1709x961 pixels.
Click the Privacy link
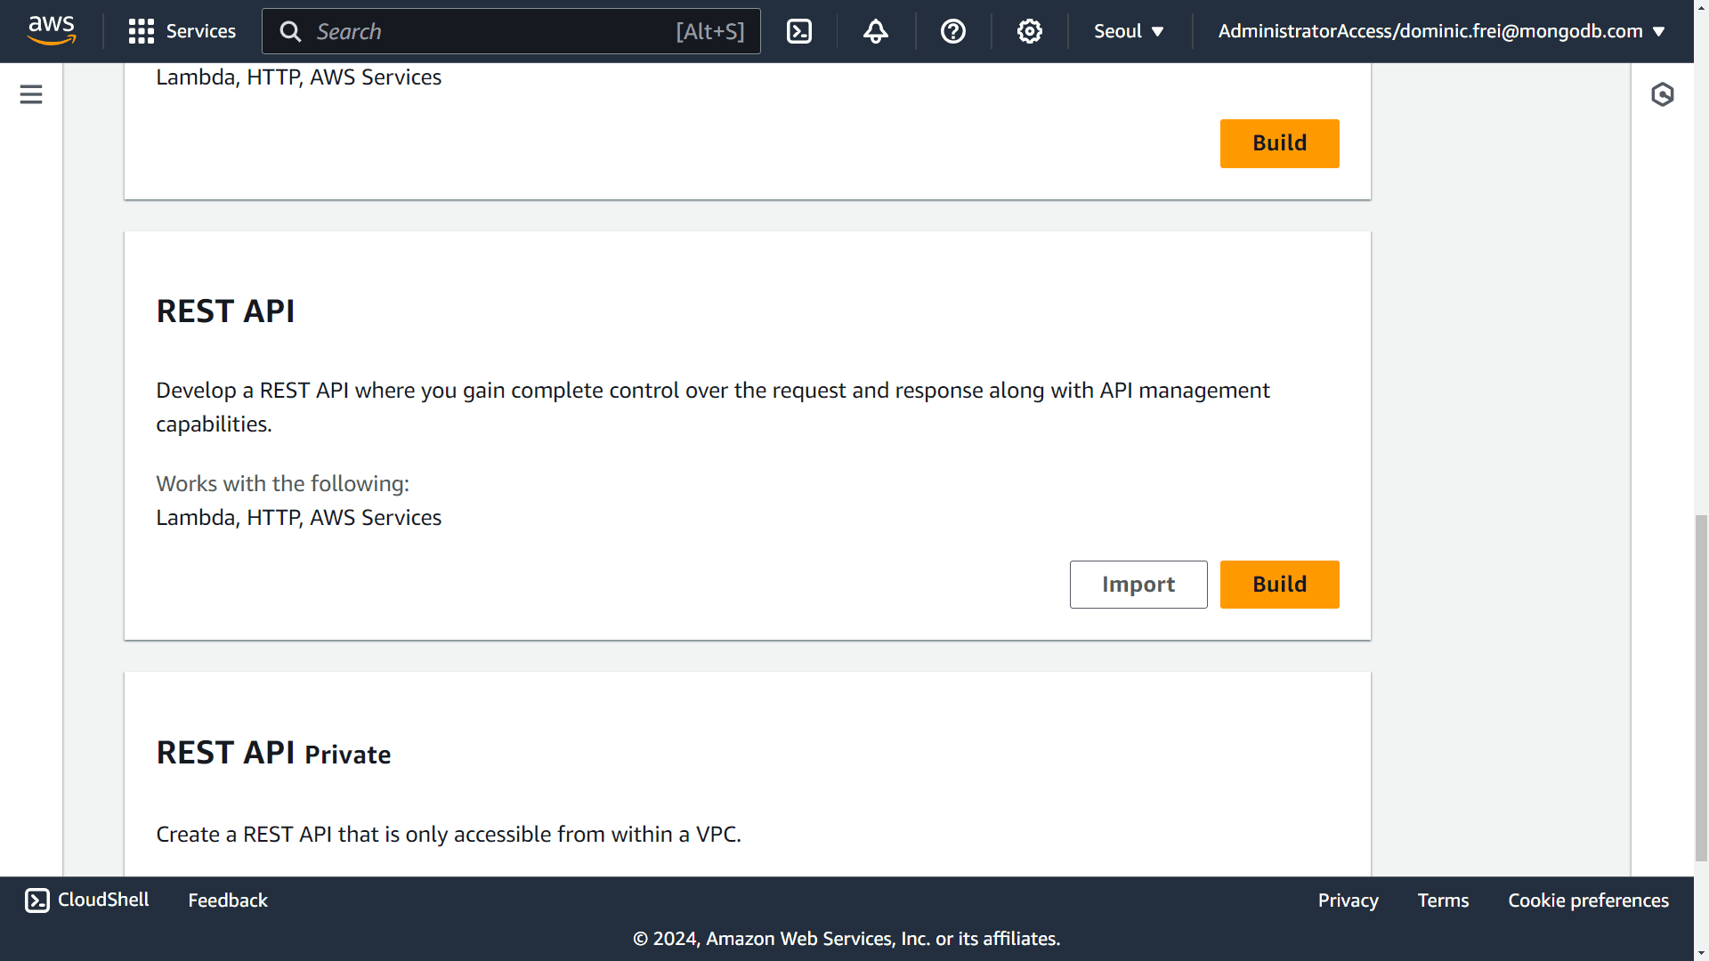(x=1348, y=900)
